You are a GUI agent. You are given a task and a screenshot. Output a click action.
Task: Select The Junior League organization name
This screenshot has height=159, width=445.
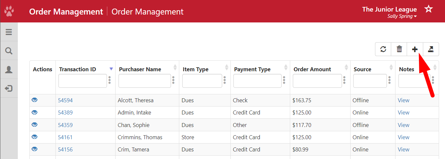pos(390,9)
